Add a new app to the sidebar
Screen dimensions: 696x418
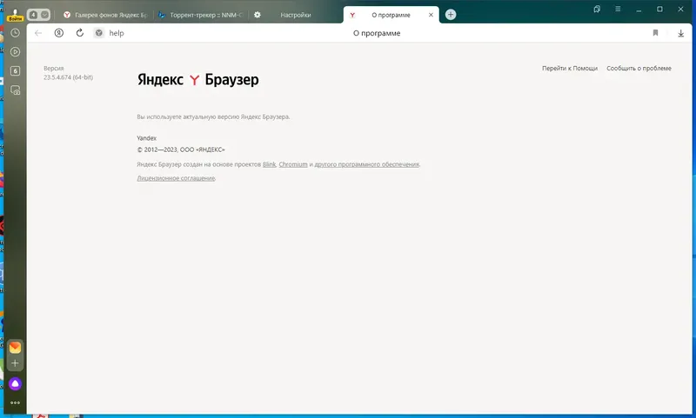15,363
